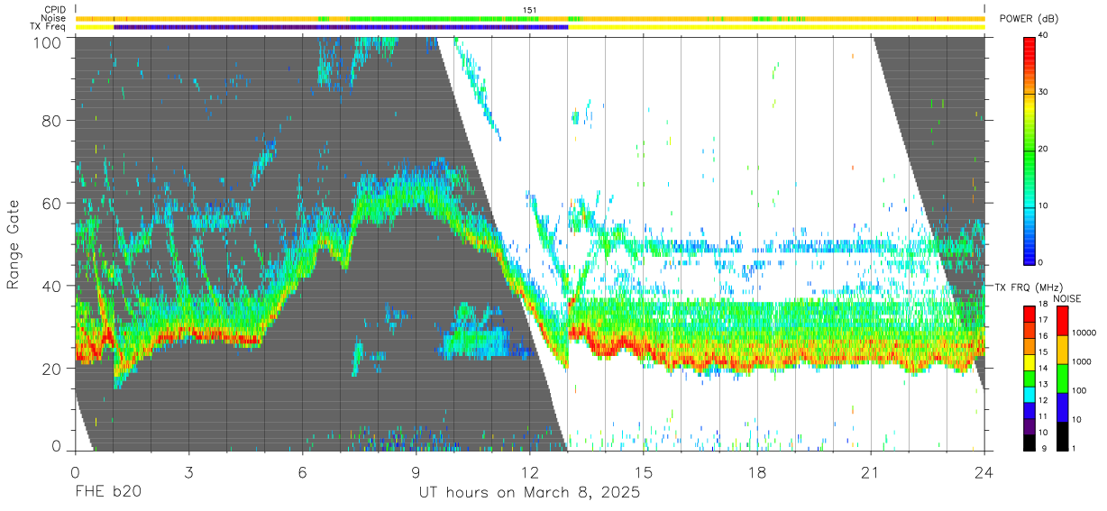Click the 100 tick on NOISE scale
The image size is (1107, 511).
click(x=1079, y=390)
